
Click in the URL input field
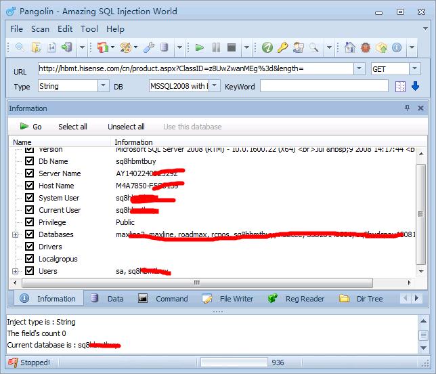click(x=196, y=68)
